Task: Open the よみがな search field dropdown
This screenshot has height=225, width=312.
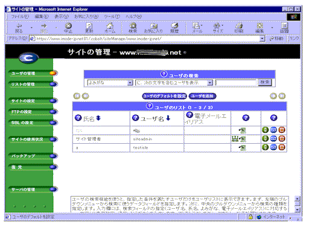Action: pos(130,82)
